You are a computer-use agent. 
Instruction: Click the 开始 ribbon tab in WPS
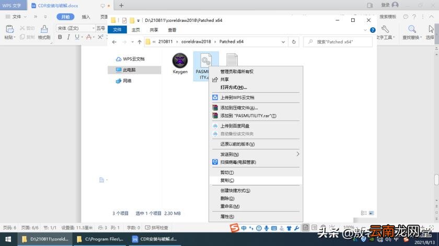pyautogui.click(x=65, y=17)
